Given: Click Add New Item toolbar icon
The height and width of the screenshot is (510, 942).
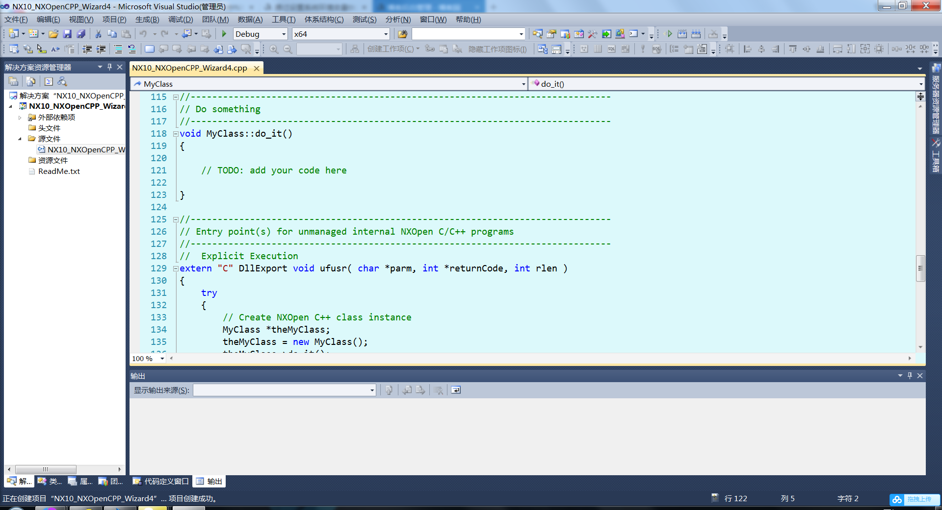Looking at the screenshot, I should 33,34.
